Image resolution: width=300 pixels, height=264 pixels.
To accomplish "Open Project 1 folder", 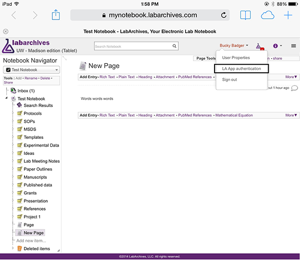I will click(x=32, y=217).
